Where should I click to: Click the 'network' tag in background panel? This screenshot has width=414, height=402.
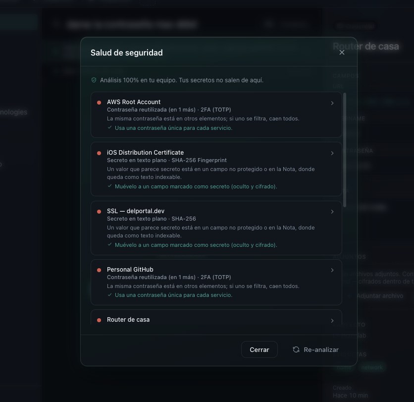[x=372, y=367]
